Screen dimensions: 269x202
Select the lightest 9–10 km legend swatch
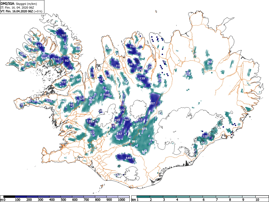point(249,197)
